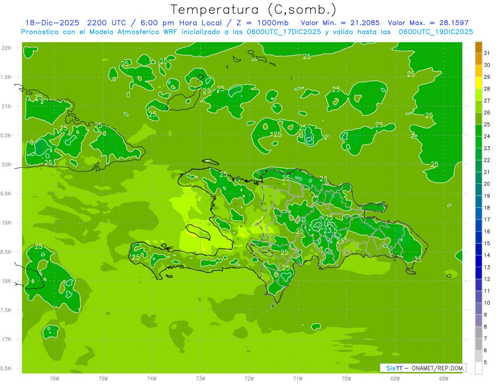Click legend scale value "20"
This screenshot has height=384, width=498.
pyautogui.click(x=487, y=184)
